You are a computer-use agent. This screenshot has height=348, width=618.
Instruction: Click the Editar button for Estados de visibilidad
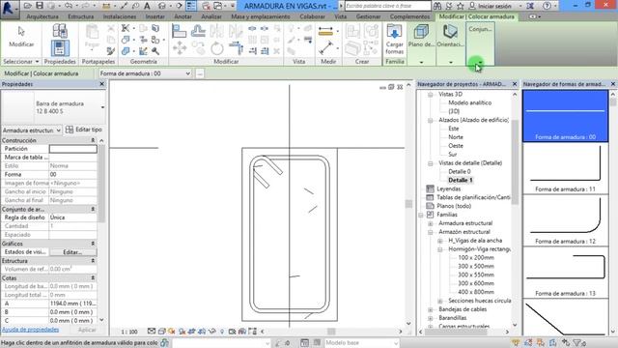click(72, 251)
